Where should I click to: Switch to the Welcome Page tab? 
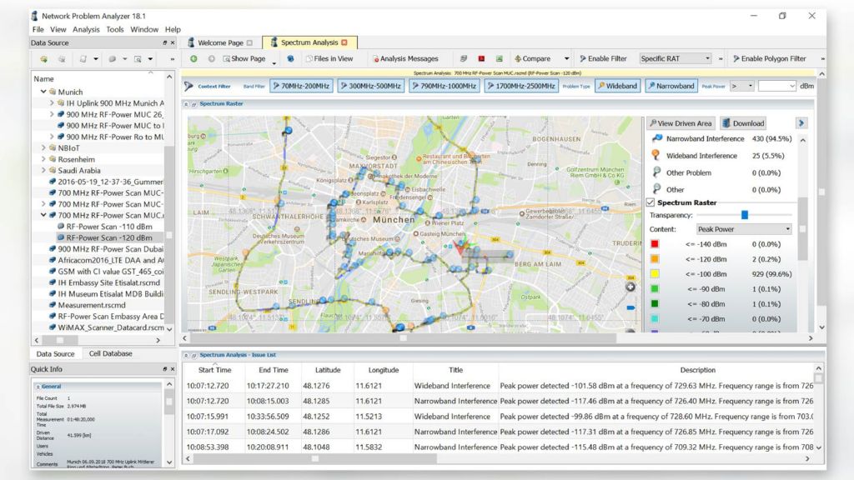click(x=221, y=40)
